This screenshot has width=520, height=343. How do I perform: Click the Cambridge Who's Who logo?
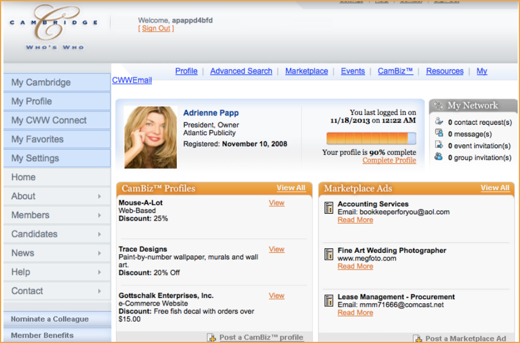(x=54, y=27)
